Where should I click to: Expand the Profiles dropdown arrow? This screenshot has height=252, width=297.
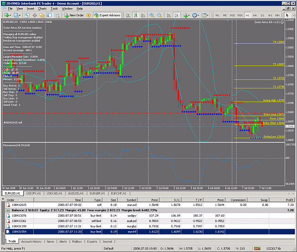pyautogui.click(x=19, y=15)
